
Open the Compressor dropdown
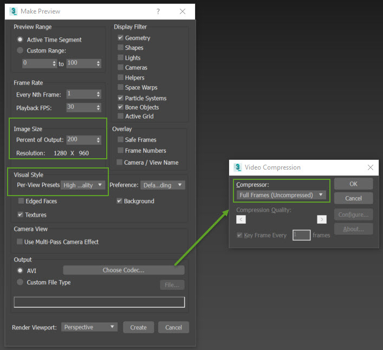click(281, 195)
